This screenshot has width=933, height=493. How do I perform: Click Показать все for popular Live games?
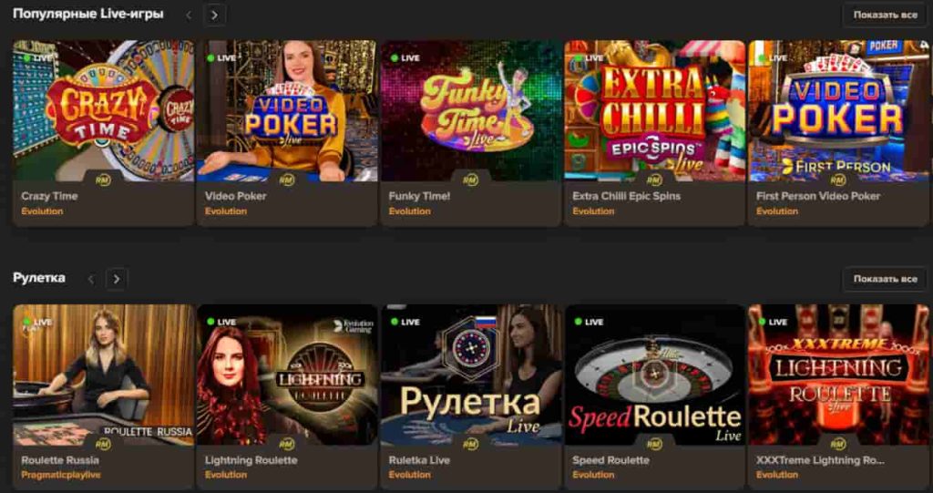point(885,15)
